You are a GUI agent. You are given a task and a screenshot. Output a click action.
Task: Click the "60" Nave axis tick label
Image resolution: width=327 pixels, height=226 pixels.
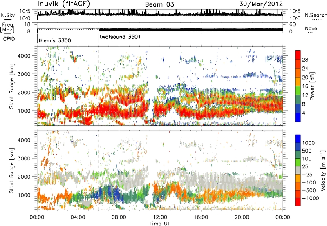click(x=292, y=24)
